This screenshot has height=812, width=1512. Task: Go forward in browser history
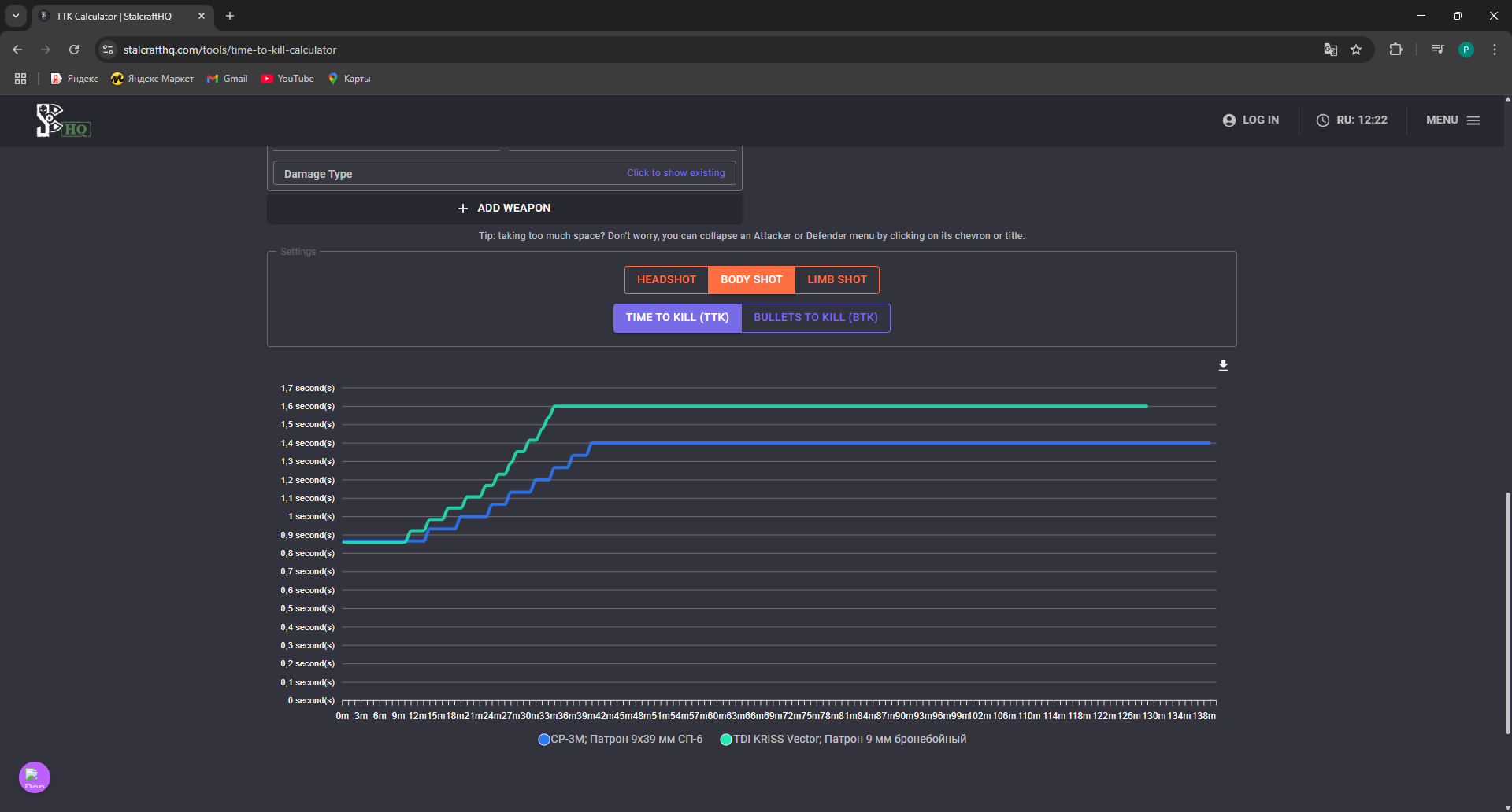(x=46, y=50)
